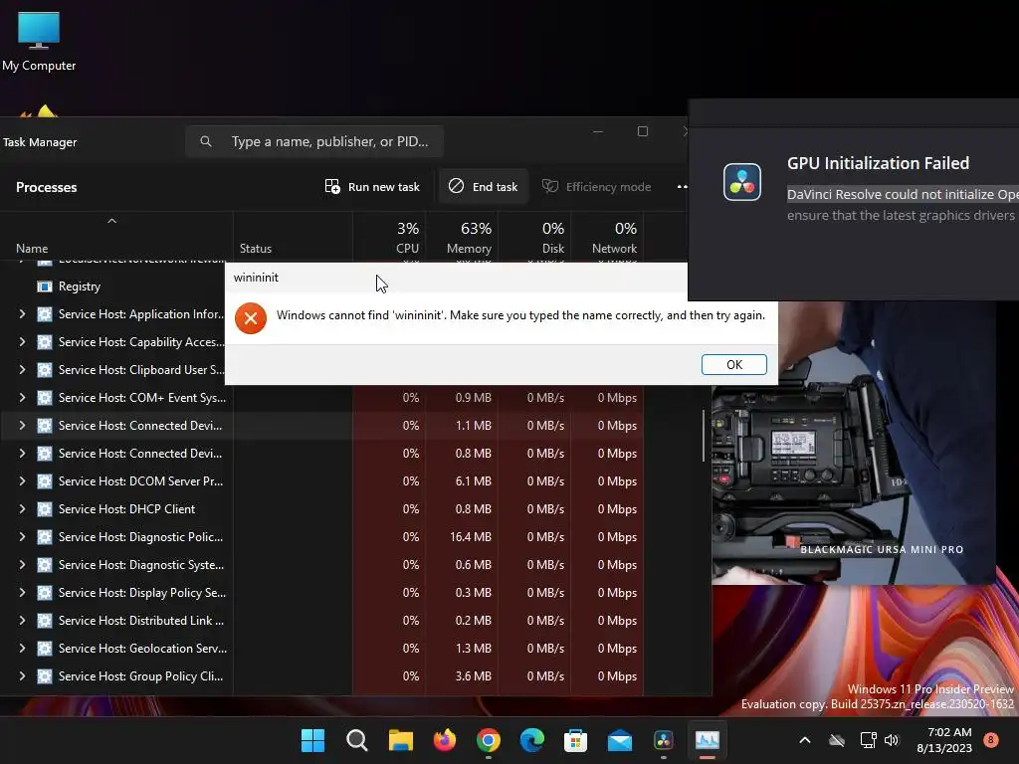Expand Service Host: COM+ Event Sys... row

(x=22, y=398)
